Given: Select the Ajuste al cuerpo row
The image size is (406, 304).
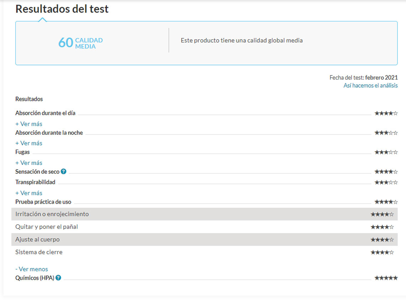Looking at the screenshot, I should 37,239.
